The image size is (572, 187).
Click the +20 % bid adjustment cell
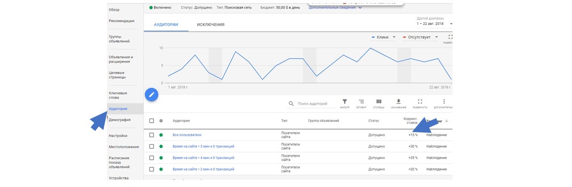[x=413, y=170]
